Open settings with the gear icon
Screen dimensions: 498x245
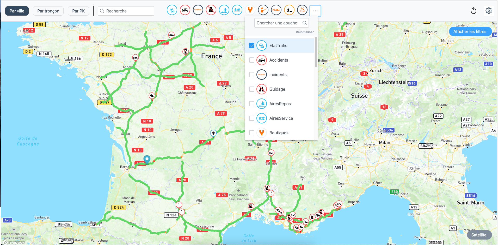(489, 11)
